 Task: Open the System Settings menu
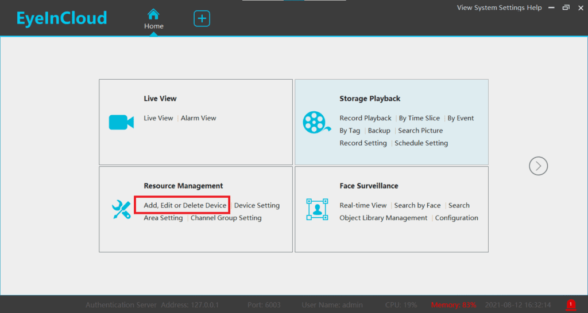click(498, 7)
